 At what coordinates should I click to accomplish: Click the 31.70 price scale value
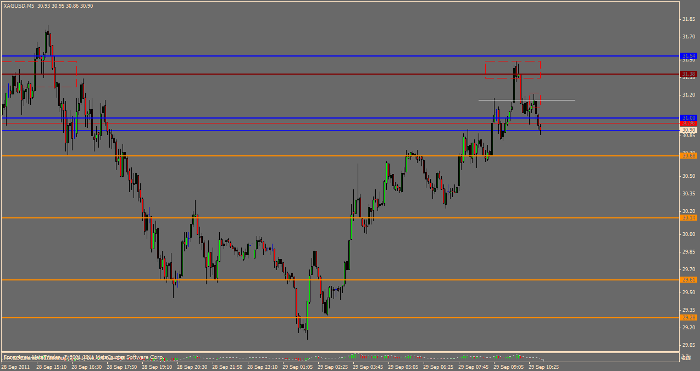(688, 37)
